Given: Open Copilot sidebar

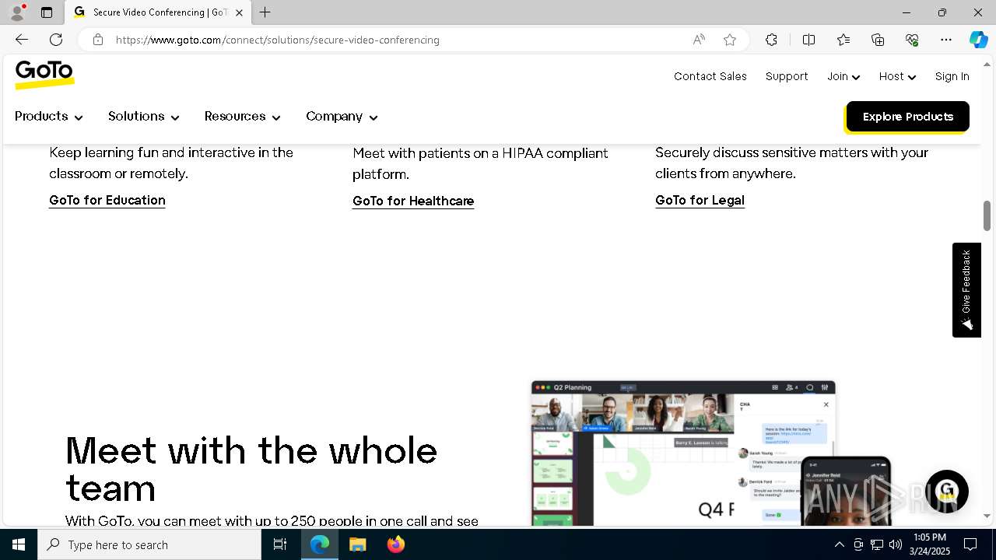Looking at the screenshot, I should [978, 40].
